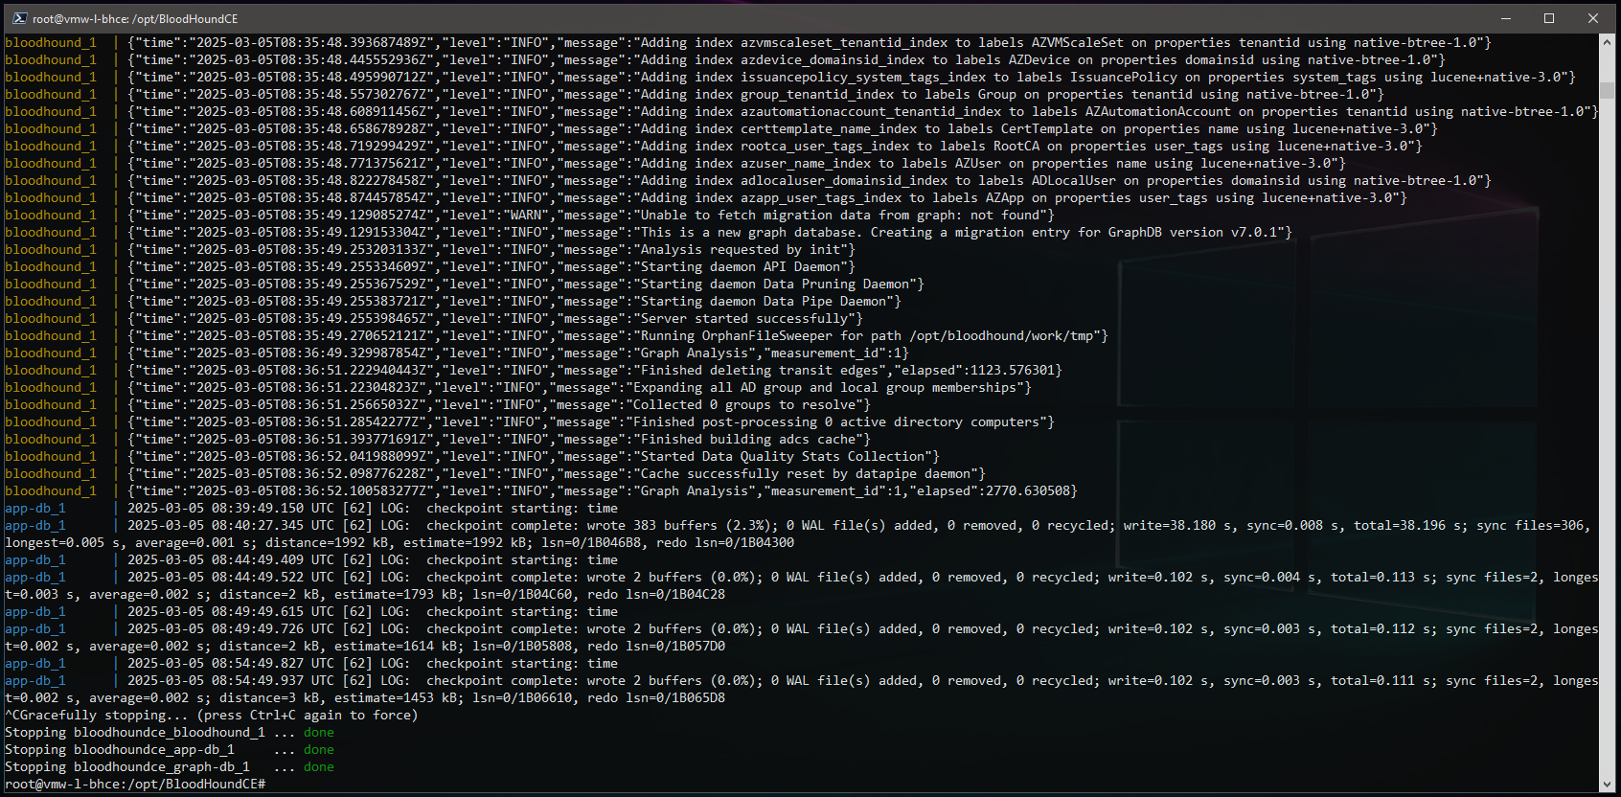The height and width of the screenshot is (797, 1621).
Task: Click 'Analysis requested by init' message
Action: click(x=740, y=250)
